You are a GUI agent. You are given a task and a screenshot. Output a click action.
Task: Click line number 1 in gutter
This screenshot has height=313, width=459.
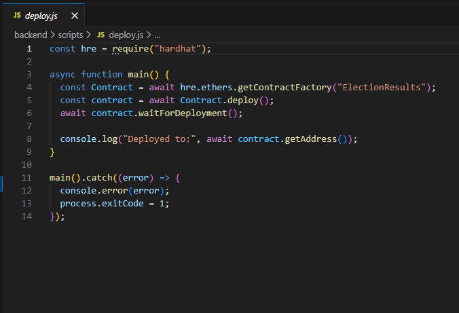[x=29, y=49]
